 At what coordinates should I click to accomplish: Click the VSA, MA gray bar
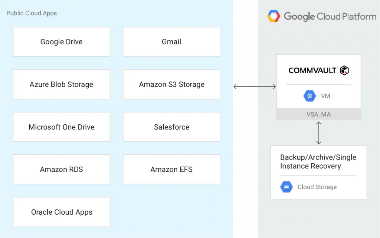[318, 114]
